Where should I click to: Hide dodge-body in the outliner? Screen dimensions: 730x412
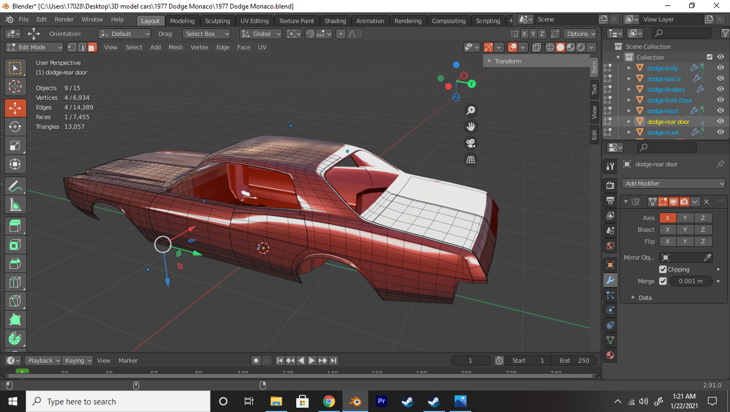720,68
